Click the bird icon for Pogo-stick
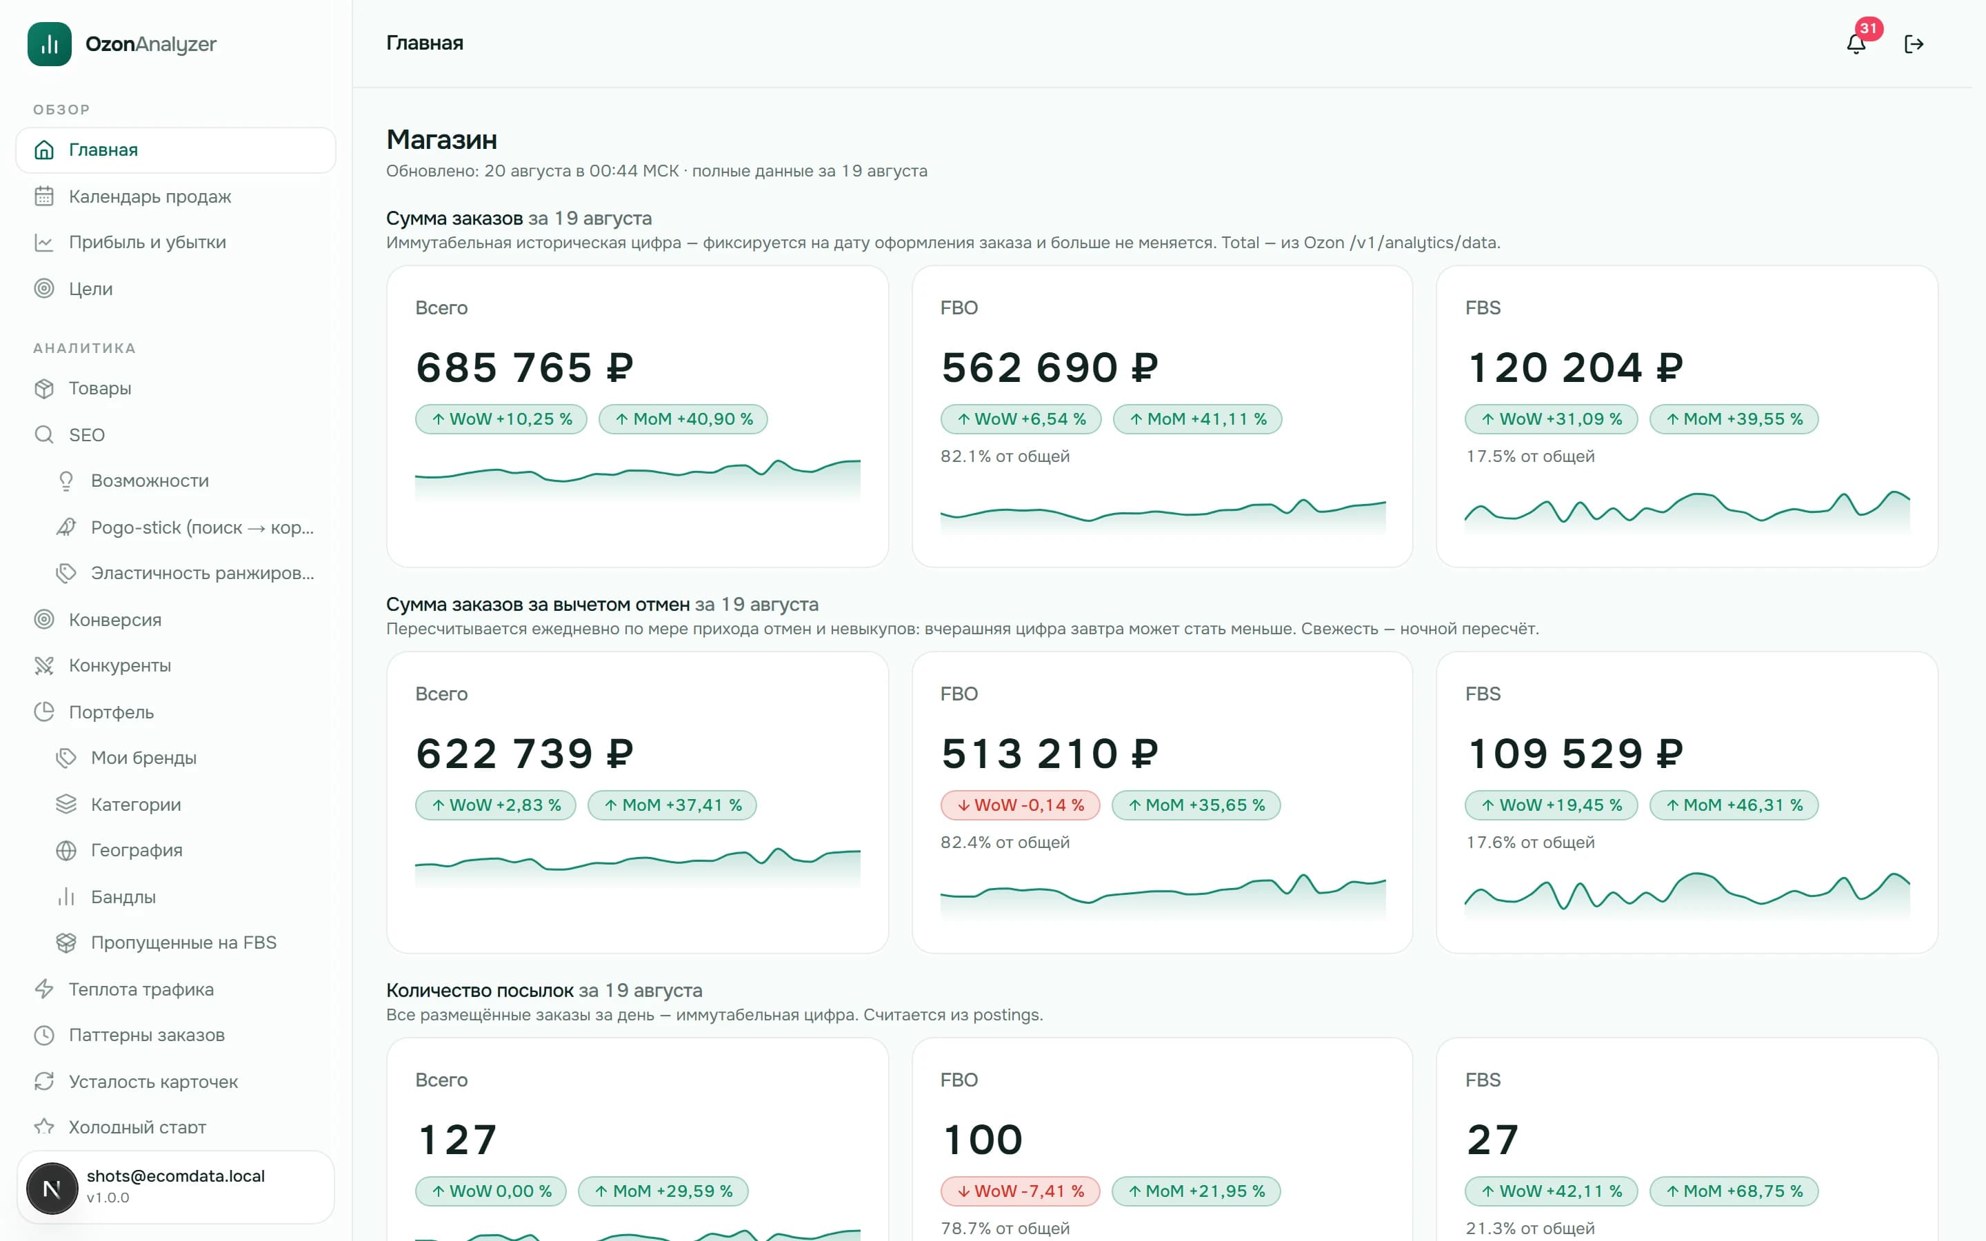The image size is (1986, 1241). pos(66,527)
